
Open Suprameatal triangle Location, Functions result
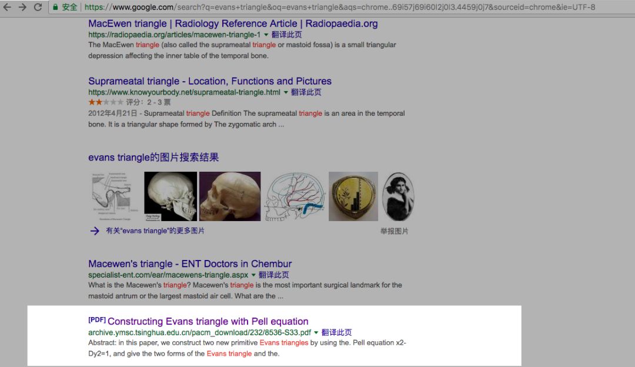(210, 81)
